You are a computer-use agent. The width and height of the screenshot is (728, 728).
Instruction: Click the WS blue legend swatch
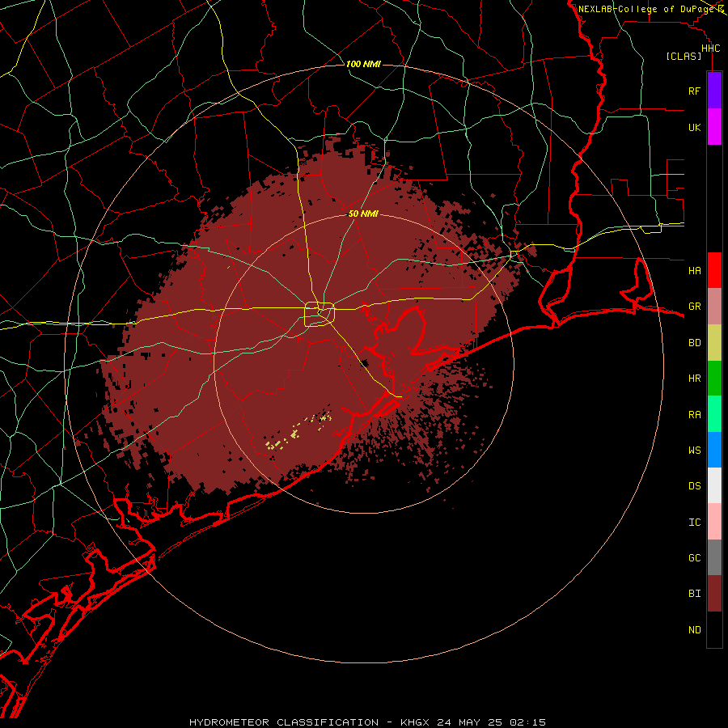point(714,450)
